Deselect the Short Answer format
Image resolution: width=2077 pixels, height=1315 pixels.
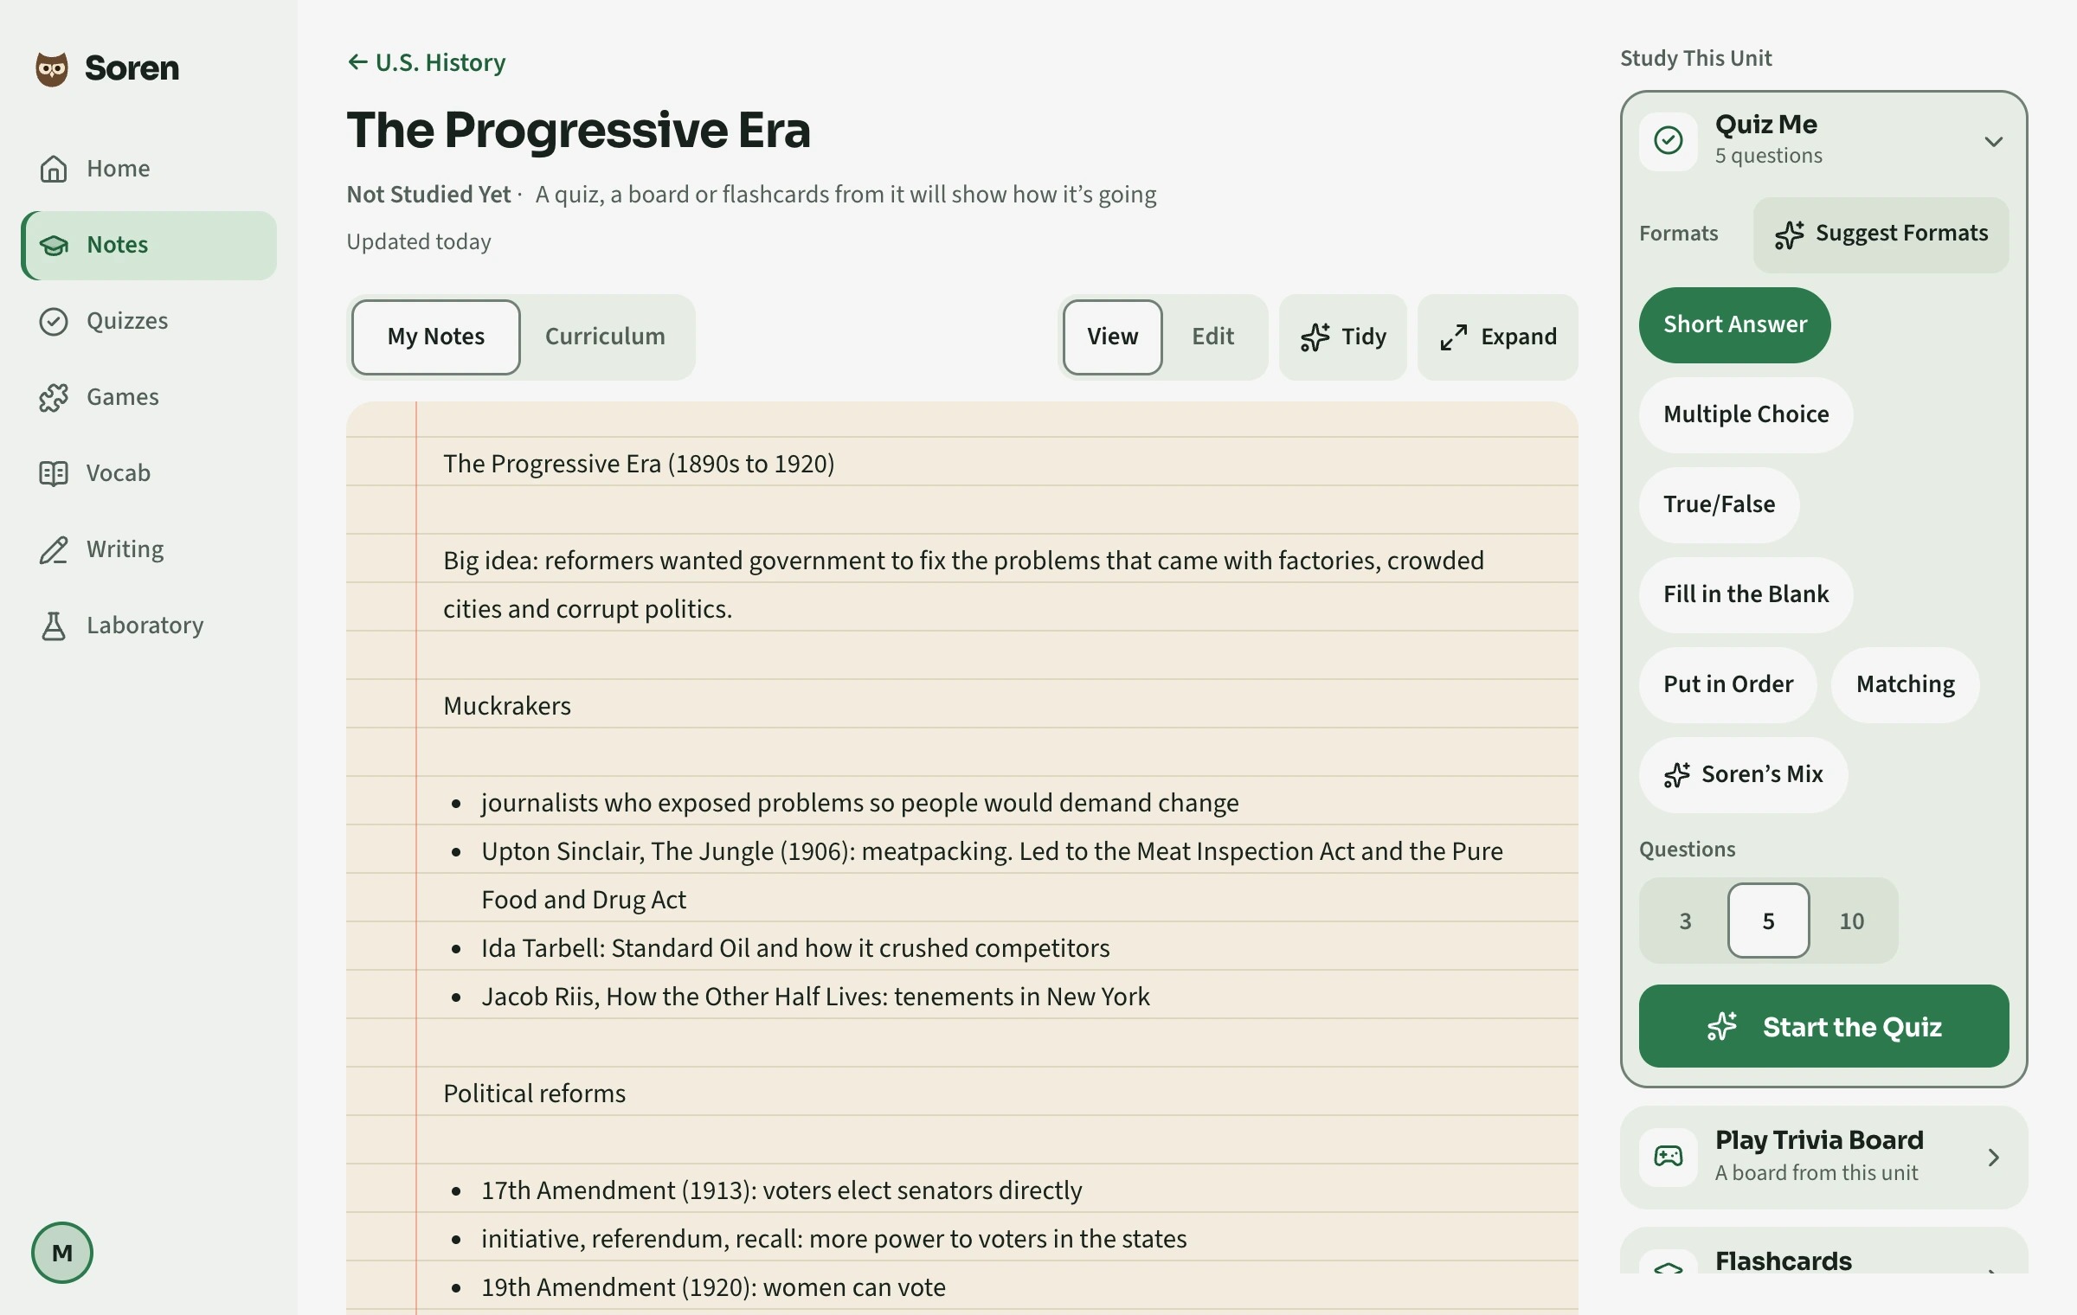point(1735,324)
